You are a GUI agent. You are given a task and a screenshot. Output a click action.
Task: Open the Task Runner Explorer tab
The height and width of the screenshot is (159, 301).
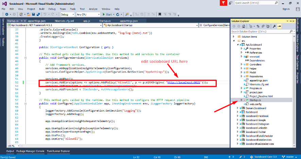click(58, 151)
